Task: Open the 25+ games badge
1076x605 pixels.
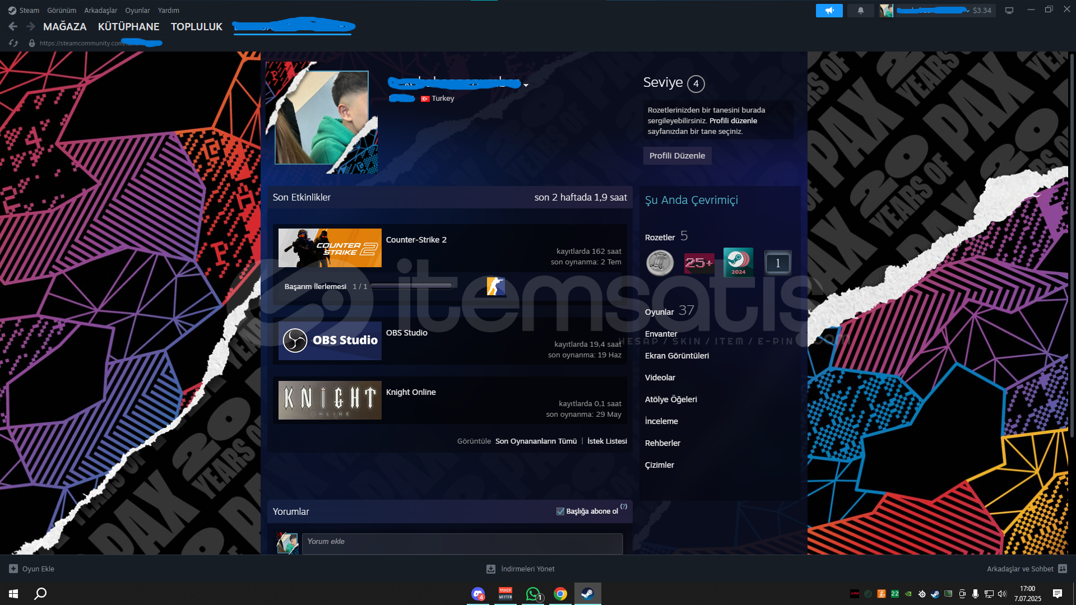Action: pos(699,263)
